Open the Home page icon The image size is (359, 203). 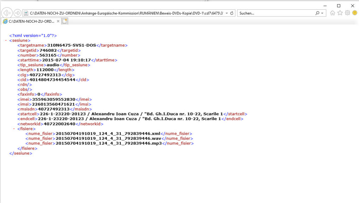tap(332, 13)
